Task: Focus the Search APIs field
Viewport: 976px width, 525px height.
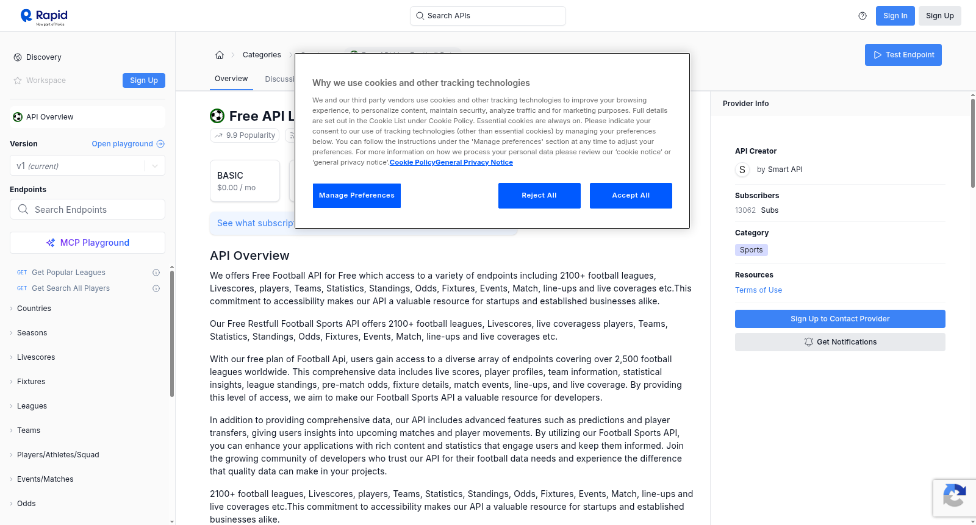Action: pos(488,16)
